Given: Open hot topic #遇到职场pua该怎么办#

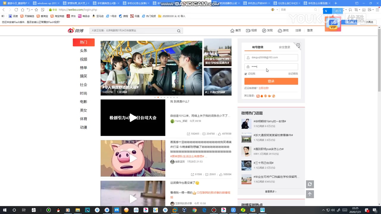Looking at the screenshot, I should [268, 149].
